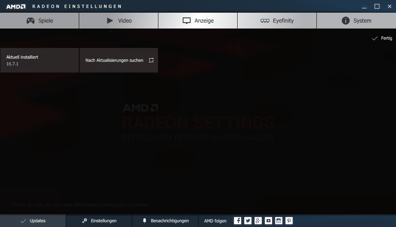Go to the System tab
Screen dimensions: 396x227
[x=356, y=21]
